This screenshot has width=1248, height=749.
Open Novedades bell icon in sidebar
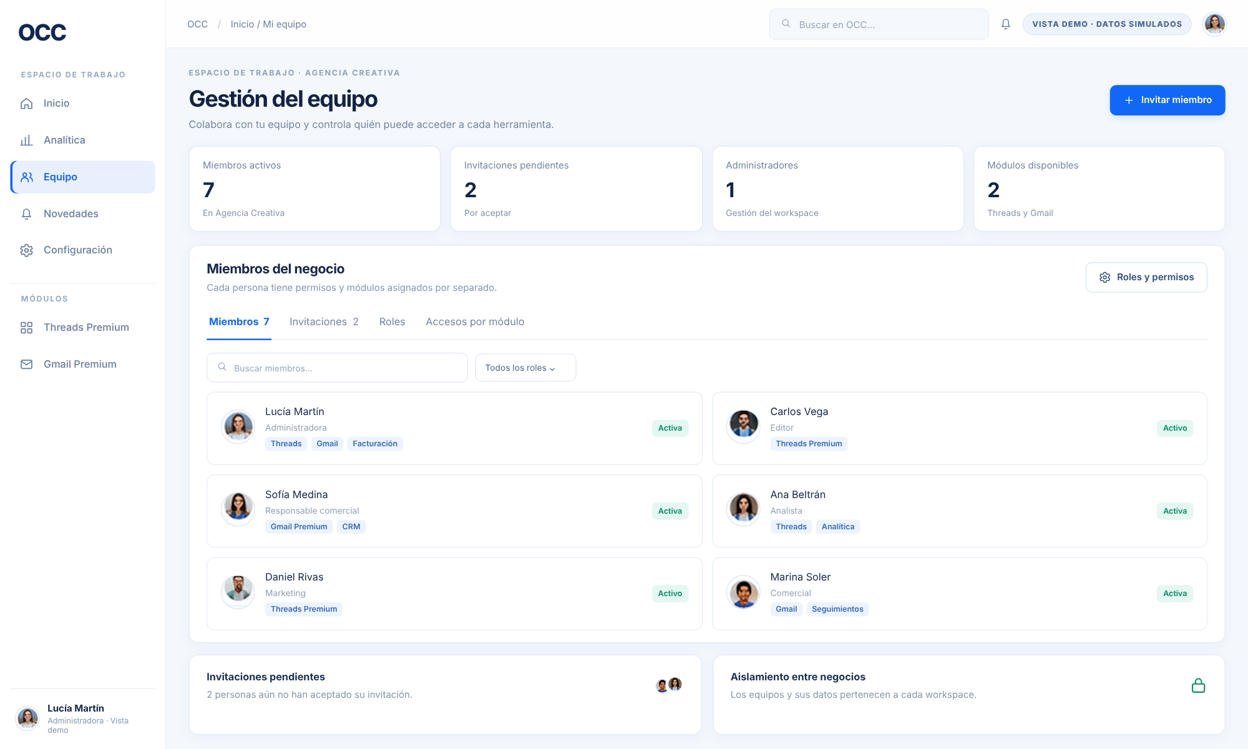click(x=26, y=214)
